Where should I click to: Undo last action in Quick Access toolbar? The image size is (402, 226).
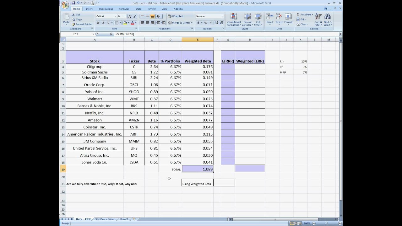pyautogui.click(x=78, y=3)
